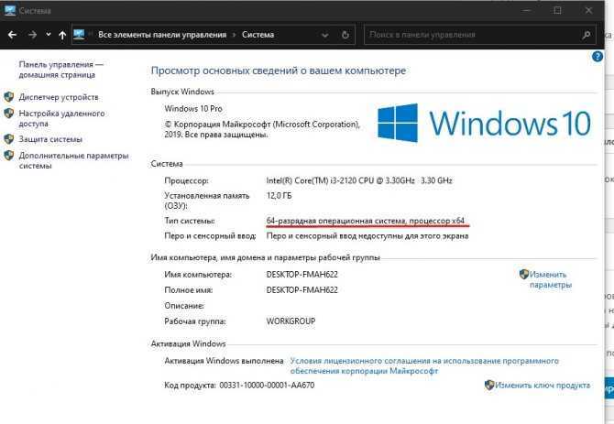This screenshot has height=424, width=614.
Task: Open 'Защита системы' link
Action: pos(50,139)
